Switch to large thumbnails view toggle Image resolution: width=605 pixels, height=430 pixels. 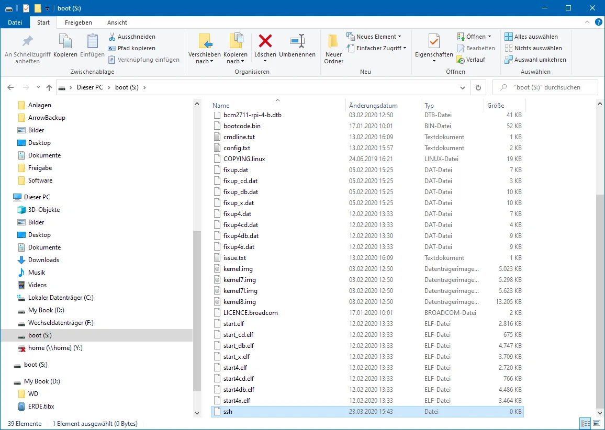[x=597, y=423]
